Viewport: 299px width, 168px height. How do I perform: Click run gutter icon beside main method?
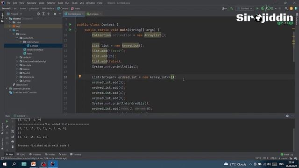(x=70, y=30)
